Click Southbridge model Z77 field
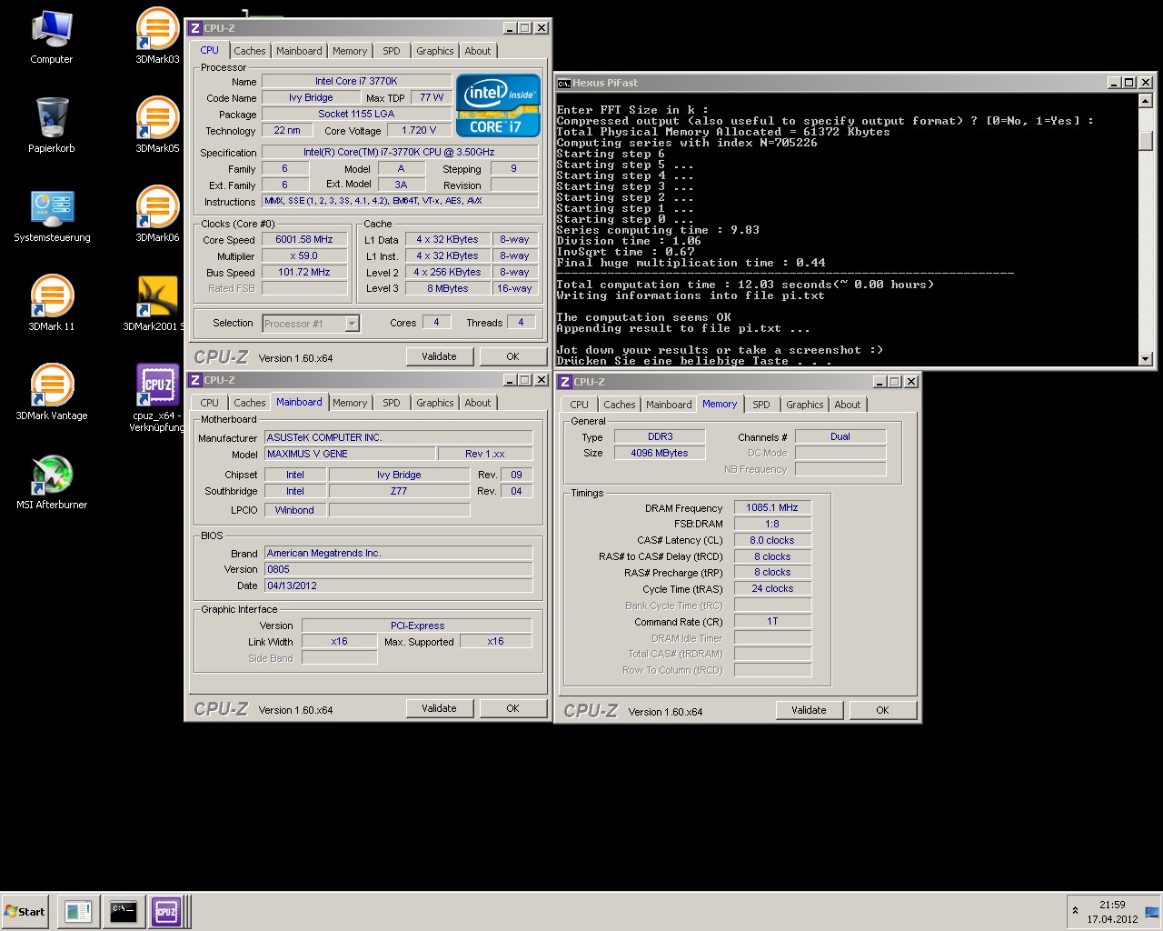The height and width of the screenshot is (931, 1163). coord(399,491)
